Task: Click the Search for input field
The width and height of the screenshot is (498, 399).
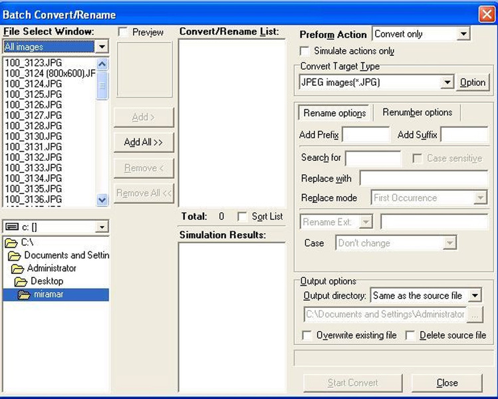Action: click(x=373, y=158)
